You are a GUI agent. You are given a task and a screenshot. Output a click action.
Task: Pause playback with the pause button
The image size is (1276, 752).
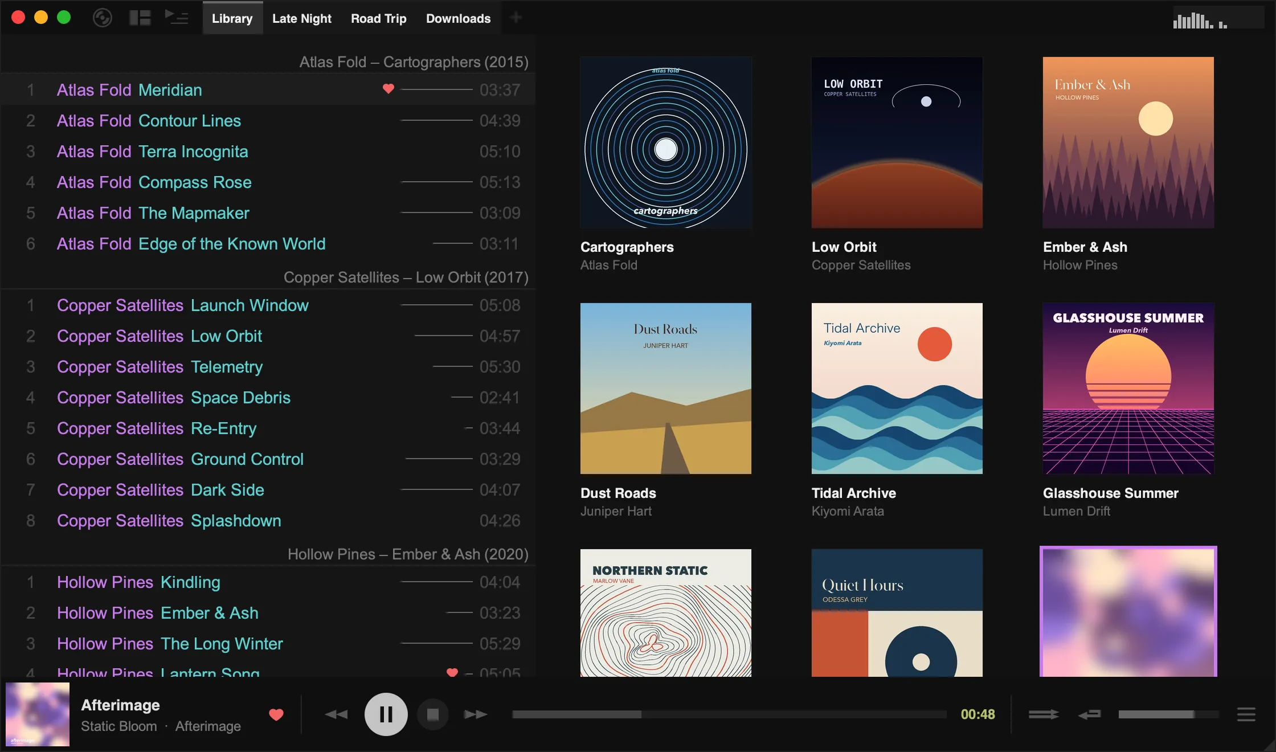[x=386, y=714]
